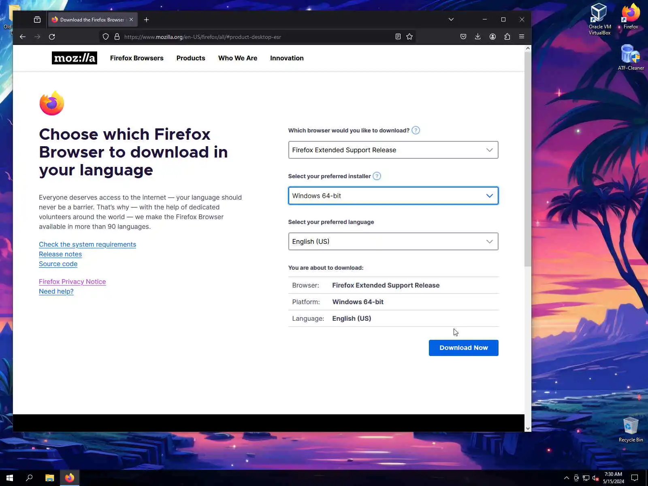Click the Firefox taskbar icon
This screenshot has width=648, height=486.
(x=70, y=478)
